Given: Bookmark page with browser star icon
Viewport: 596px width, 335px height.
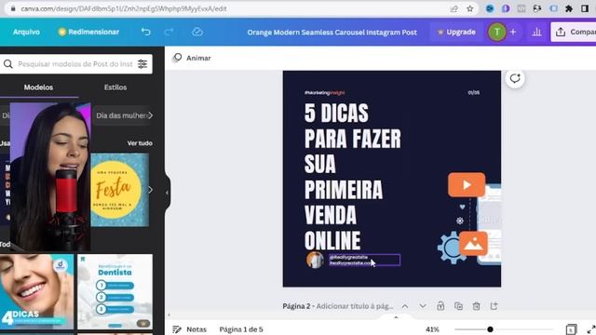Looking at the screenshot, I should [x=469, y=8].
